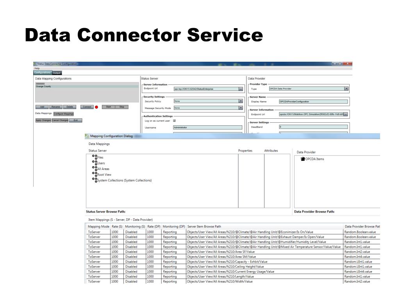The width and height of the screenshot is (400, 300).
Task: Click the Data Provider Browse Path header
Action: [362, 226]
